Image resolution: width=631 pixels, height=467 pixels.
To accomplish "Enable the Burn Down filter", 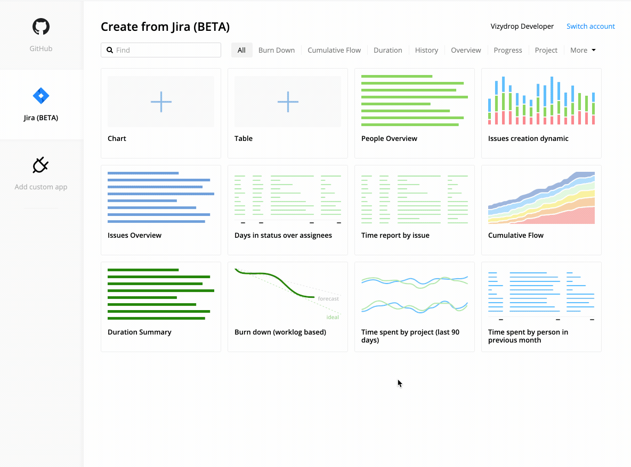I will click(x=276, y=49).
